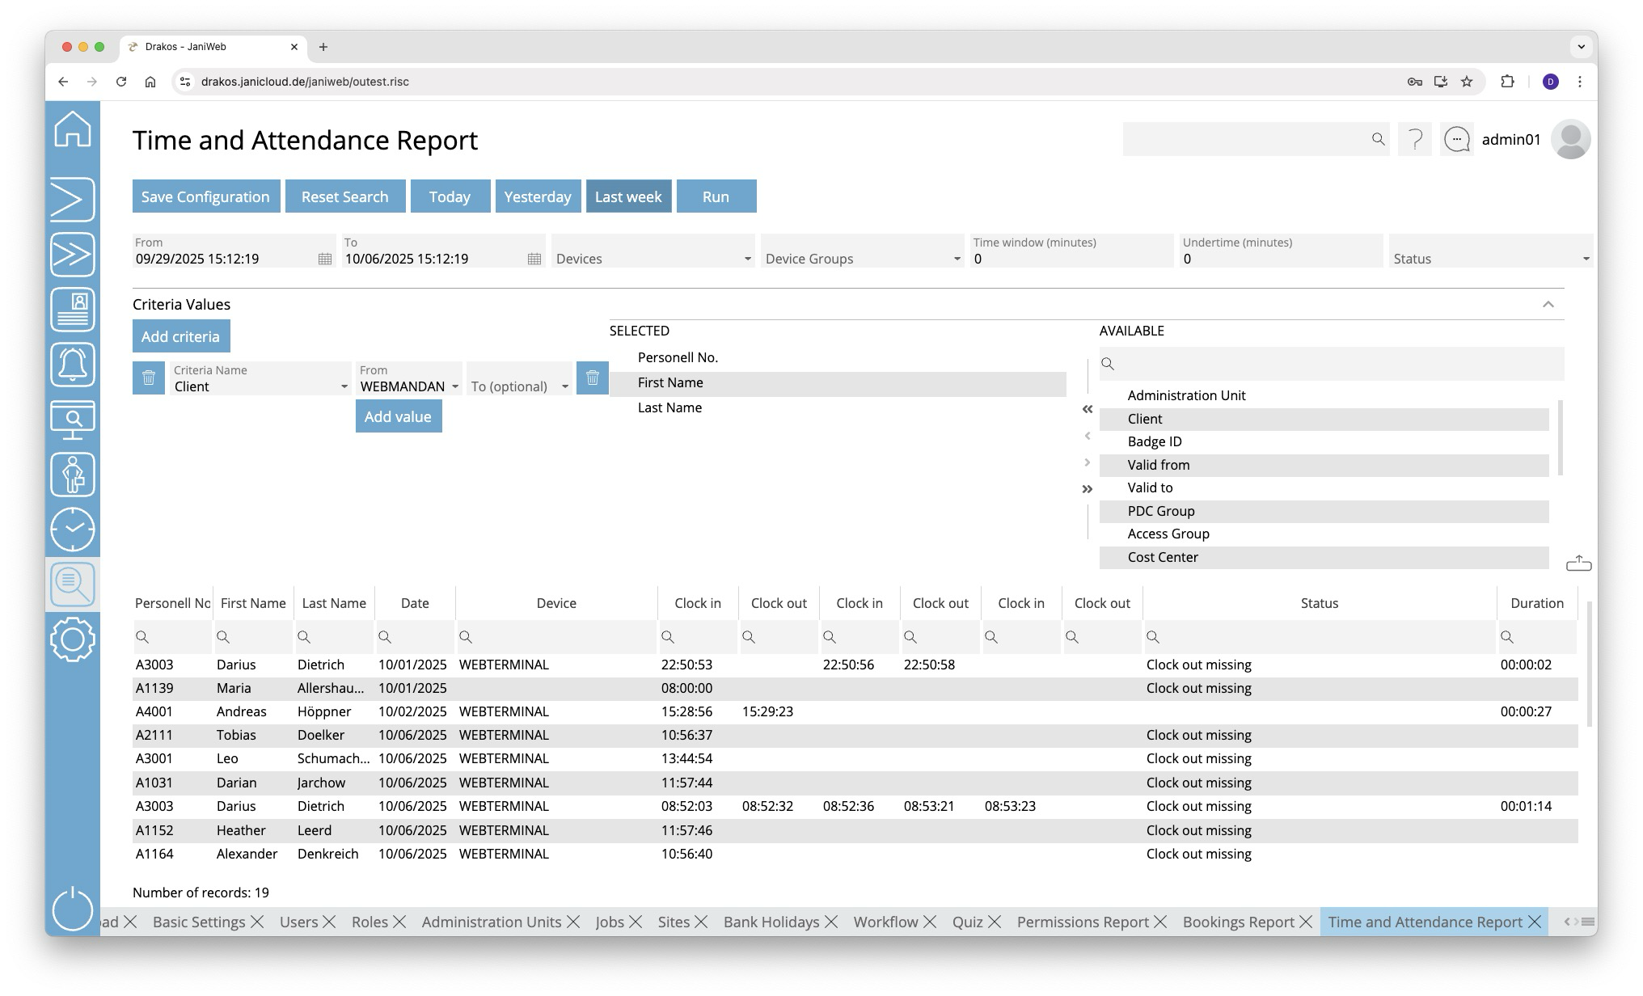
Task: Click the alarm bell sidebar icon
Action: (73, 365)
